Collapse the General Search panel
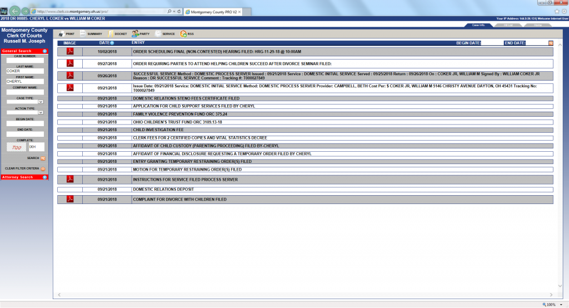The image size is (569, 308). coord(44,51)
